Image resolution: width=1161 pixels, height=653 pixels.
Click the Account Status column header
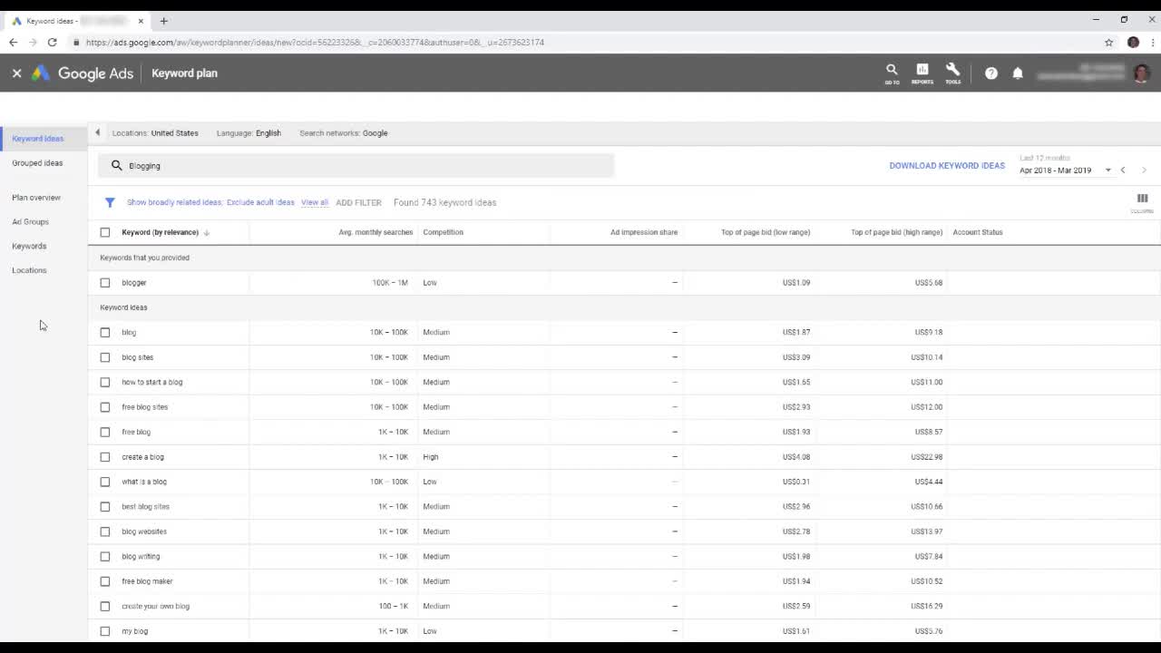978,232
